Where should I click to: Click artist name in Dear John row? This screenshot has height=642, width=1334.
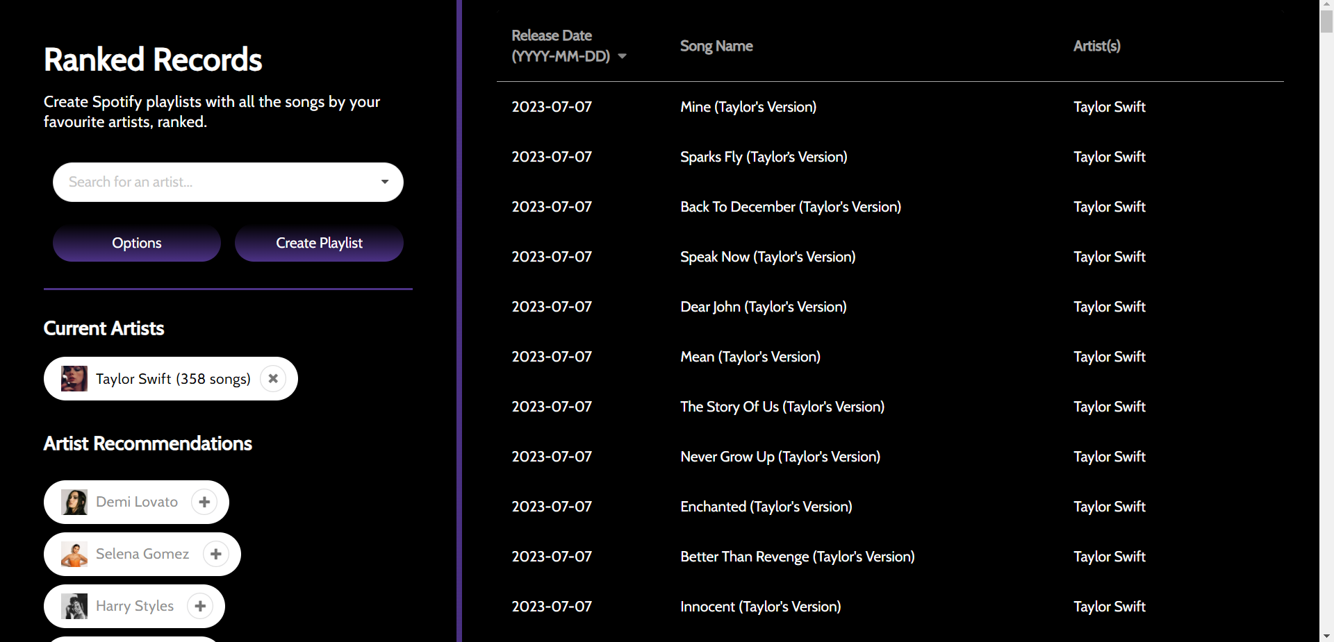(x=1110, y=307)
